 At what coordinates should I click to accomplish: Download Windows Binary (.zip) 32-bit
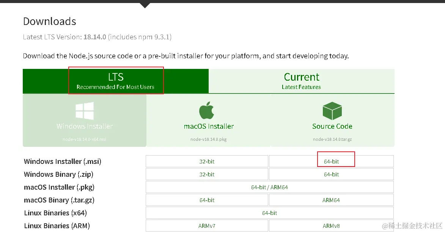pos(207,174)
